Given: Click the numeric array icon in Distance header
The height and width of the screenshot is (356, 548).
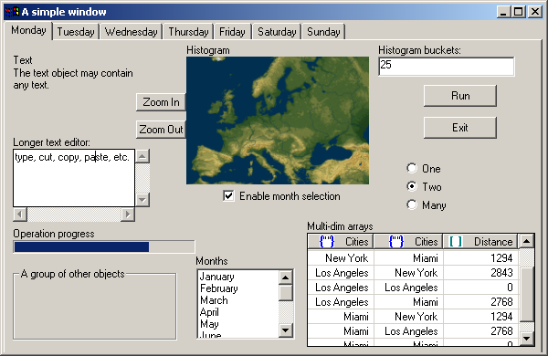Looking at the screenshot, I should click(x=456, y=242).
